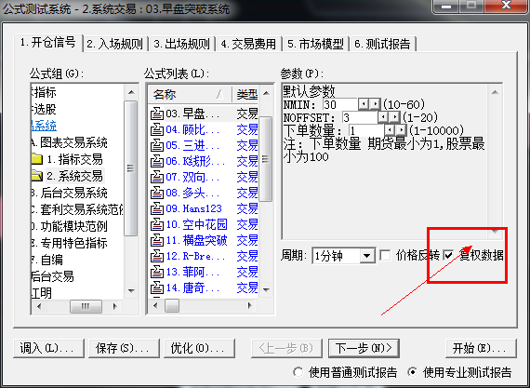This screenshot has height=388, width=530.
Task: Select formula 11.横盘突破 in the list
Action: pos(197,240)
